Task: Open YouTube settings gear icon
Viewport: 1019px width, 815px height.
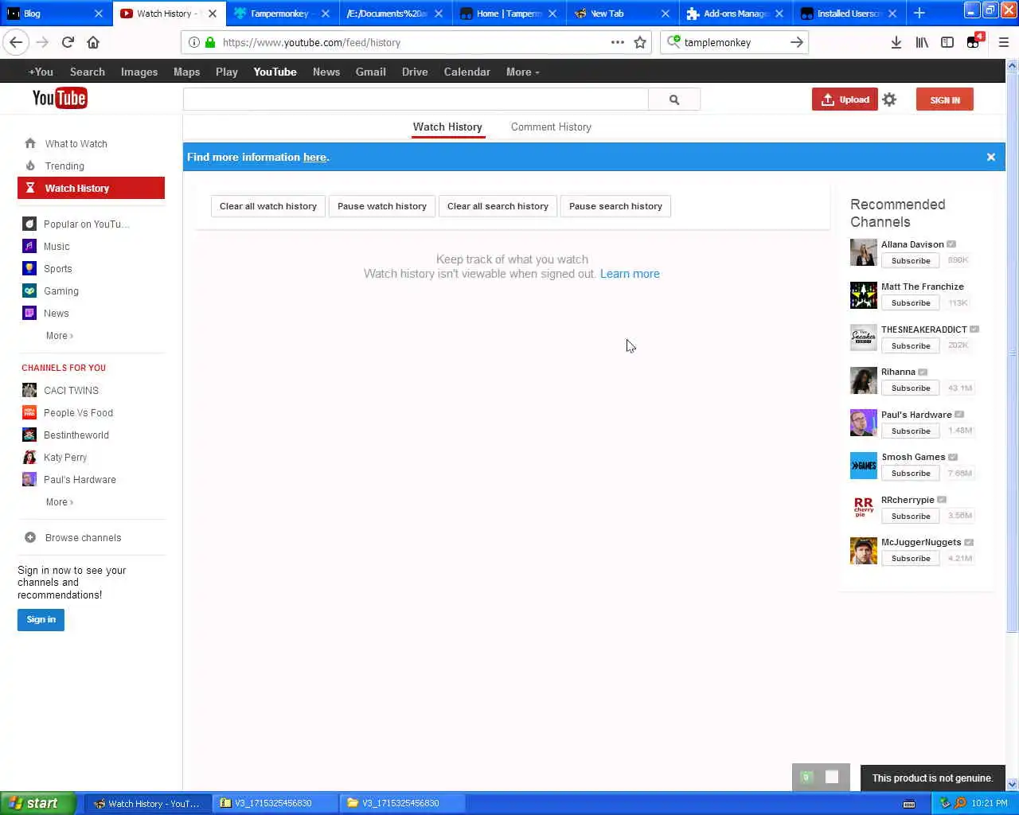Action: (889, 99)
